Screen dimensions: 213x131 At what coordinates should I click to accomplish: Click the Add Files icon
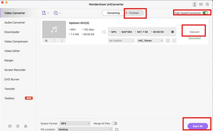[44, 13]
